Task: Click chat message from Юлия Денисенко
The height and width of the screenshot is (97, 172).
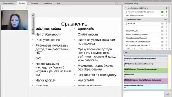Action: tap(146, 65)
